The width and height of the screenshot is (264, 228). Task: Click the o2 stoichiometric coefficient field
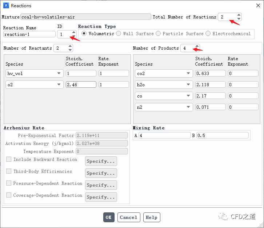(81, 84)
